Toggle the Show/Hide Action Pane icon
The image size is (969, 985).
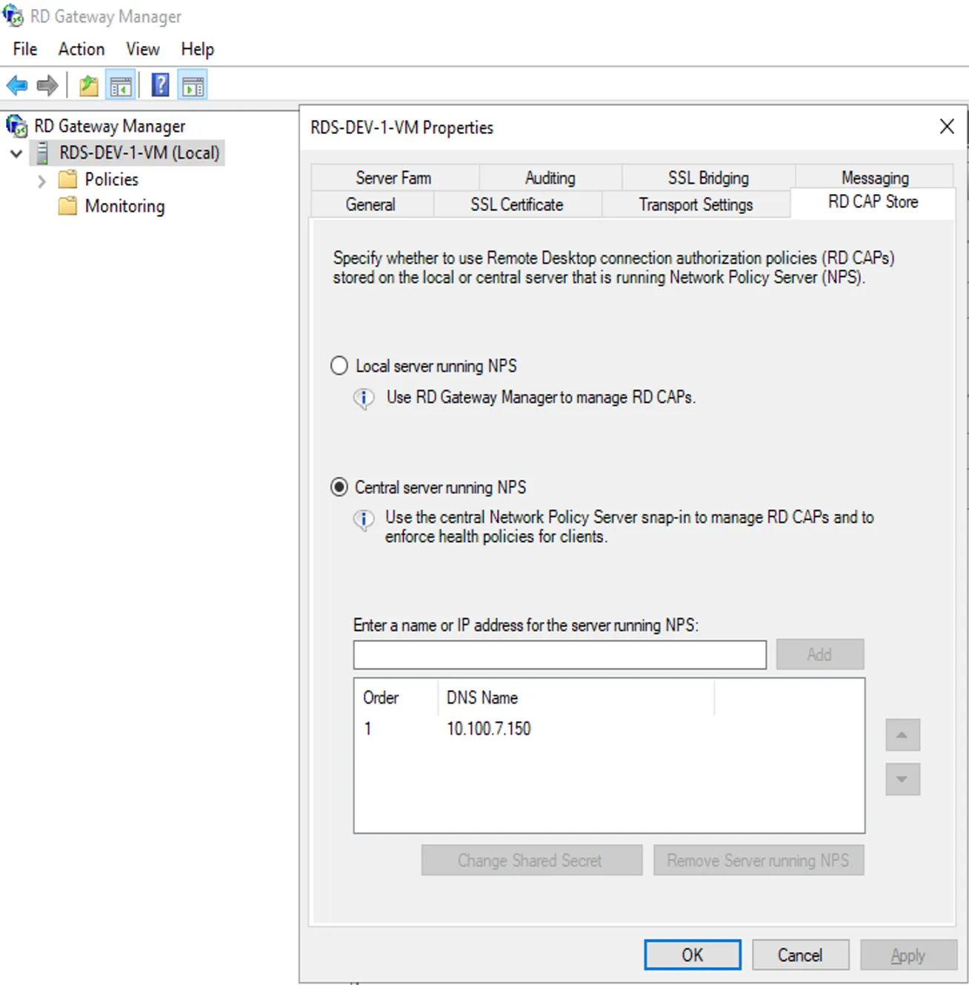193,84
